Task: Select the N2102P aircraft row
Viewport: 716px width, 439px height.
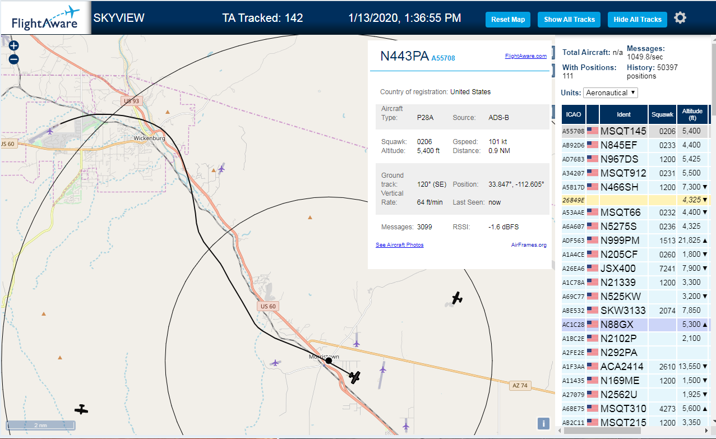Action: point(636,339)
